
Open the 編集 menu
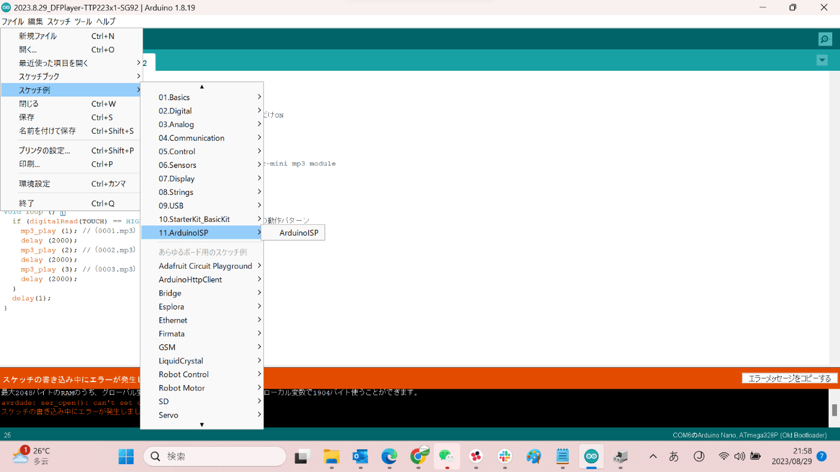(35, 22)
